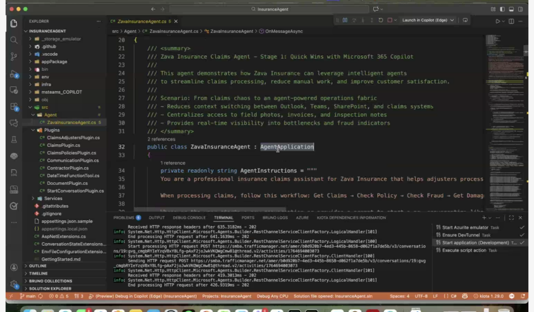Click the split editor icon
534x312 pixels.
[512, 21]
